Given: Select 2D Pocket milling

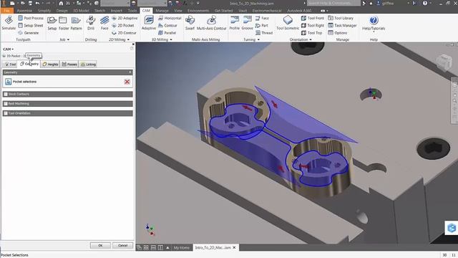Looking at the screenshot, I should tap(123, 26).
